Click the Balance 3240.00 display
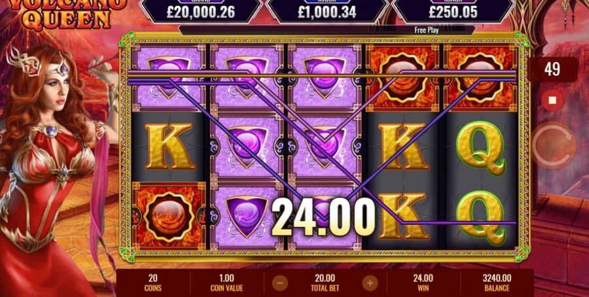 (497, 283)
